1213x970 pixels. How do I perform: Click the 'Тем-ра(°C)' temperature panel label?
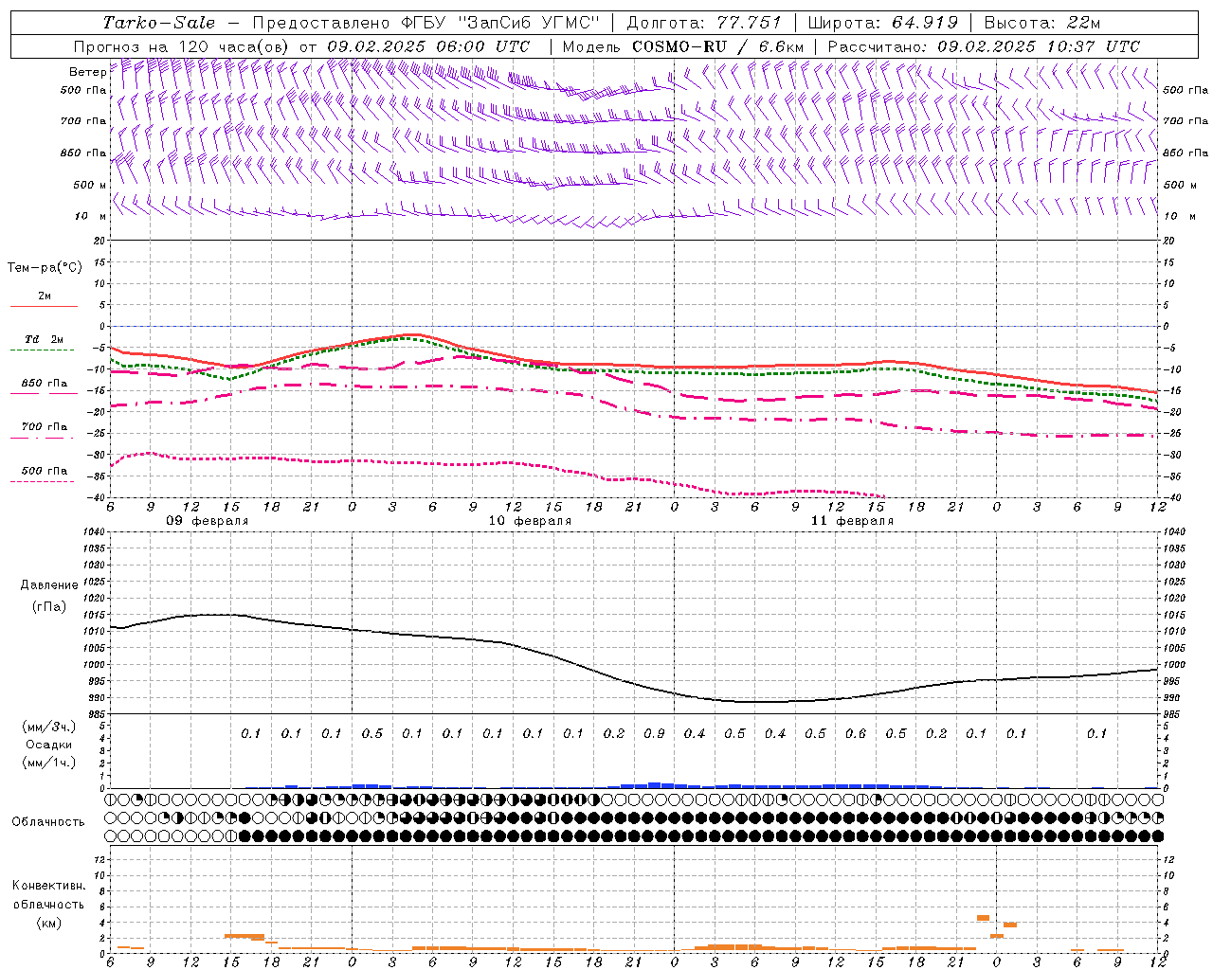(x=45, y=268)
